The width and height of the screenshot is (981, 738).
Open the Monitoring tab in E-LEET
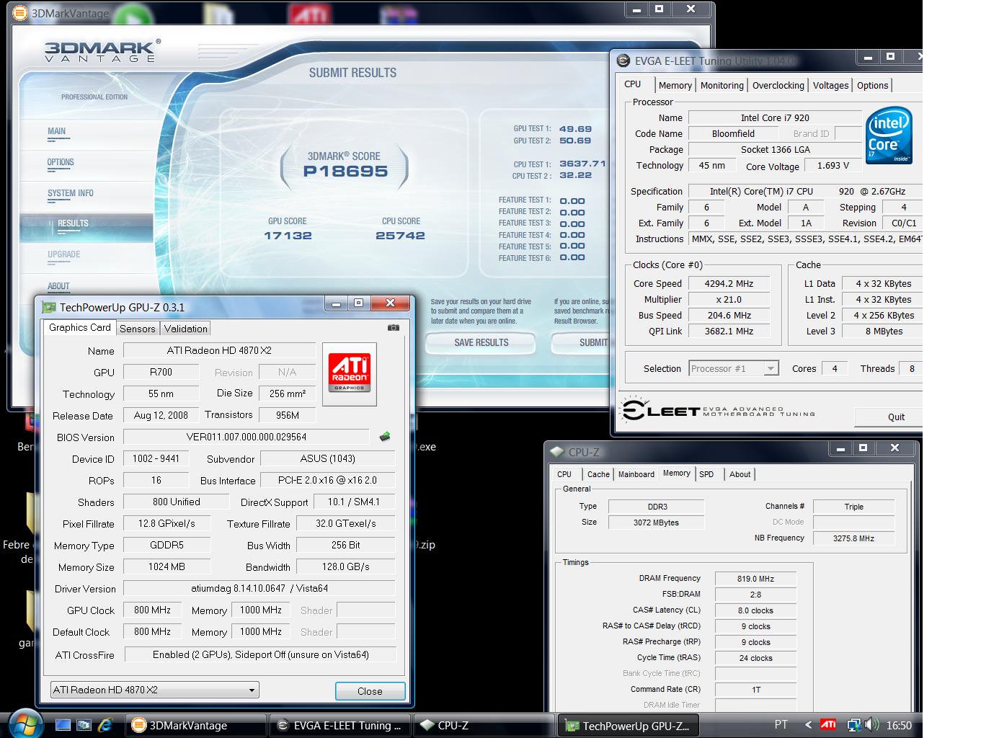722,85
